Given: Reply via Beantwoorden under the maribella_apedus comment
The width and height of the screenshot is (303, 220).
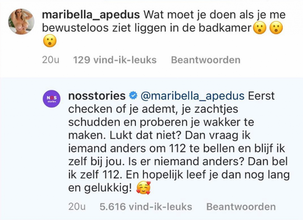Looking at the screenshot, I should click(206, 60).
